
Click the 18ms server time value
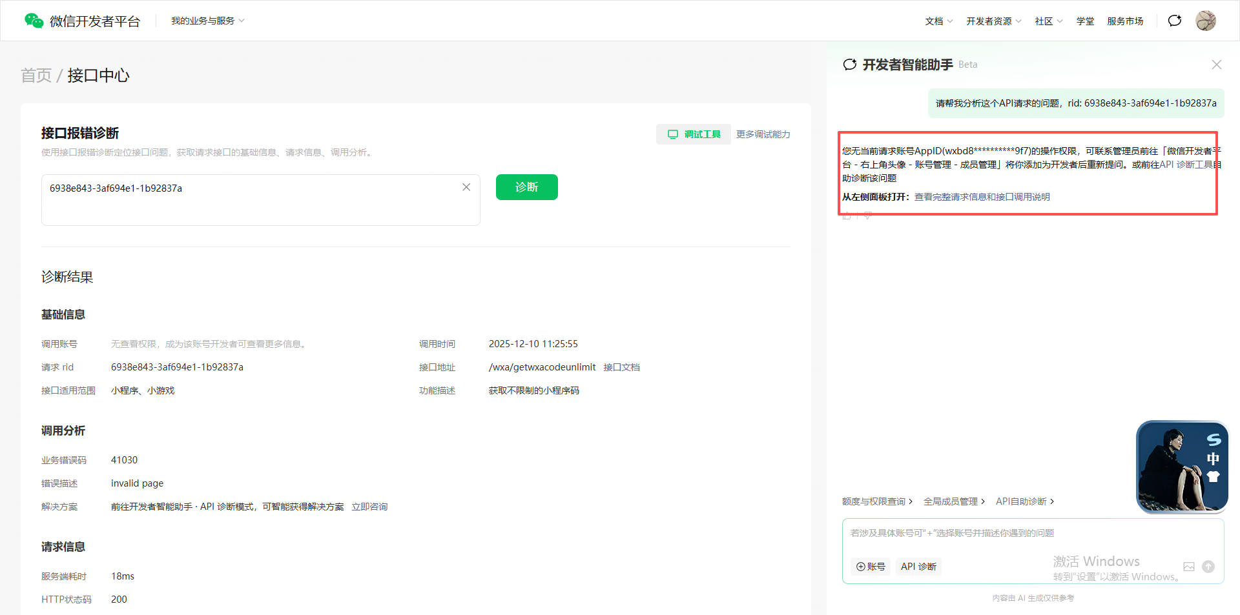pos(123,576)
